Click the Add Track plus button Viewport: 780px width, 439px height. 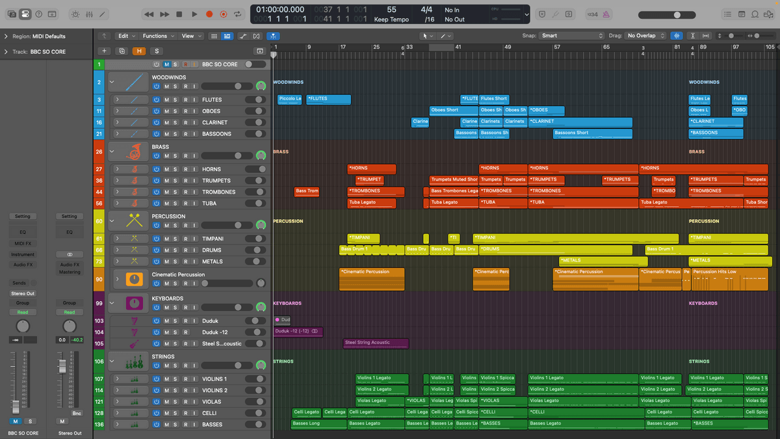click(104, 51)
